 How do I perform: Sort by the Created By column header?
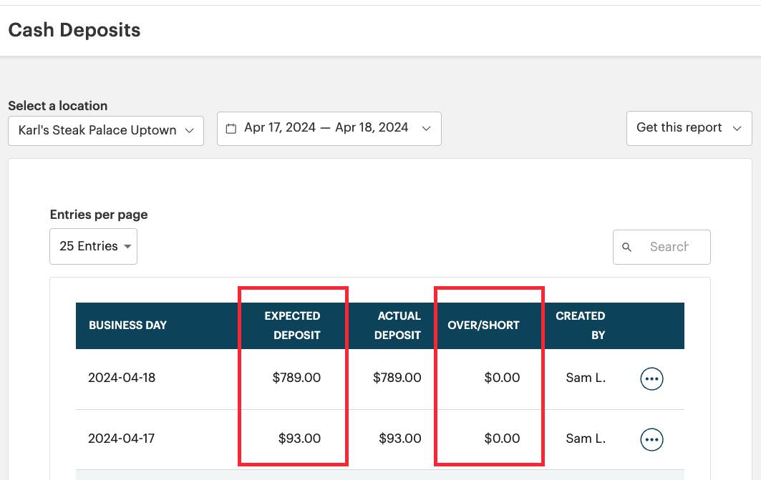[x=580, y=325]
